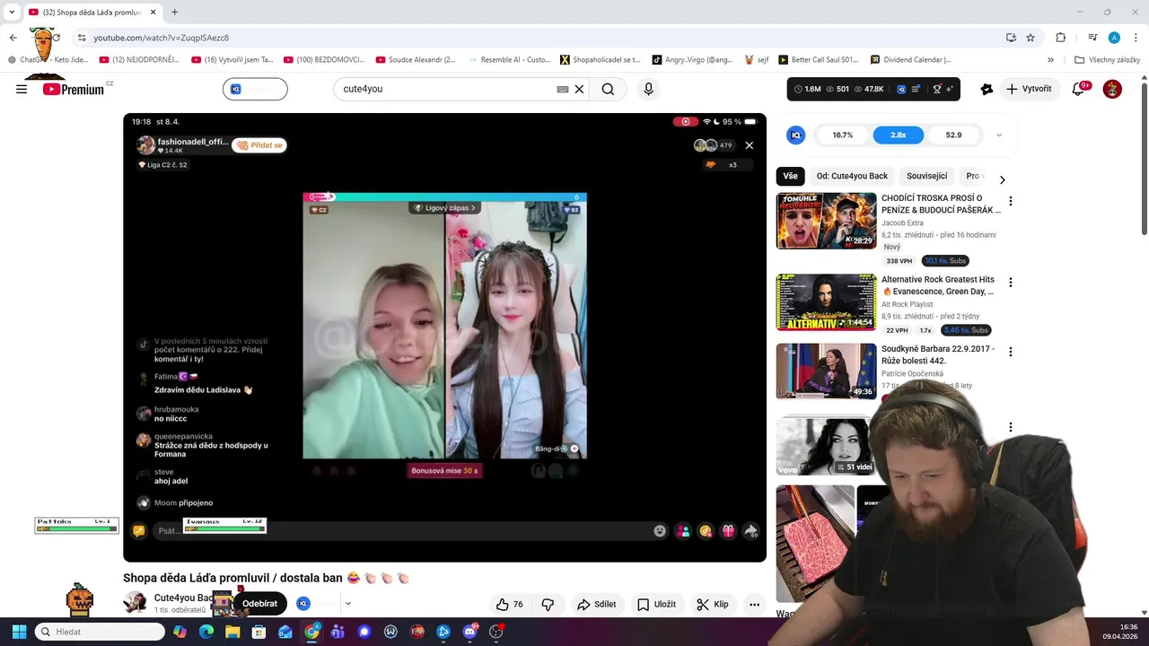
Task: Go to the YouTube Premium home logo
Action: point(74,89)
